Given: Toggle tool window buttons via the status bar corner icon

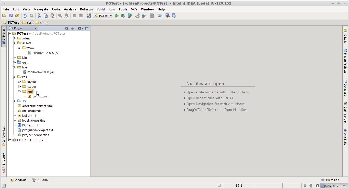Looking at the screenshot, I should tap(4, 186).
